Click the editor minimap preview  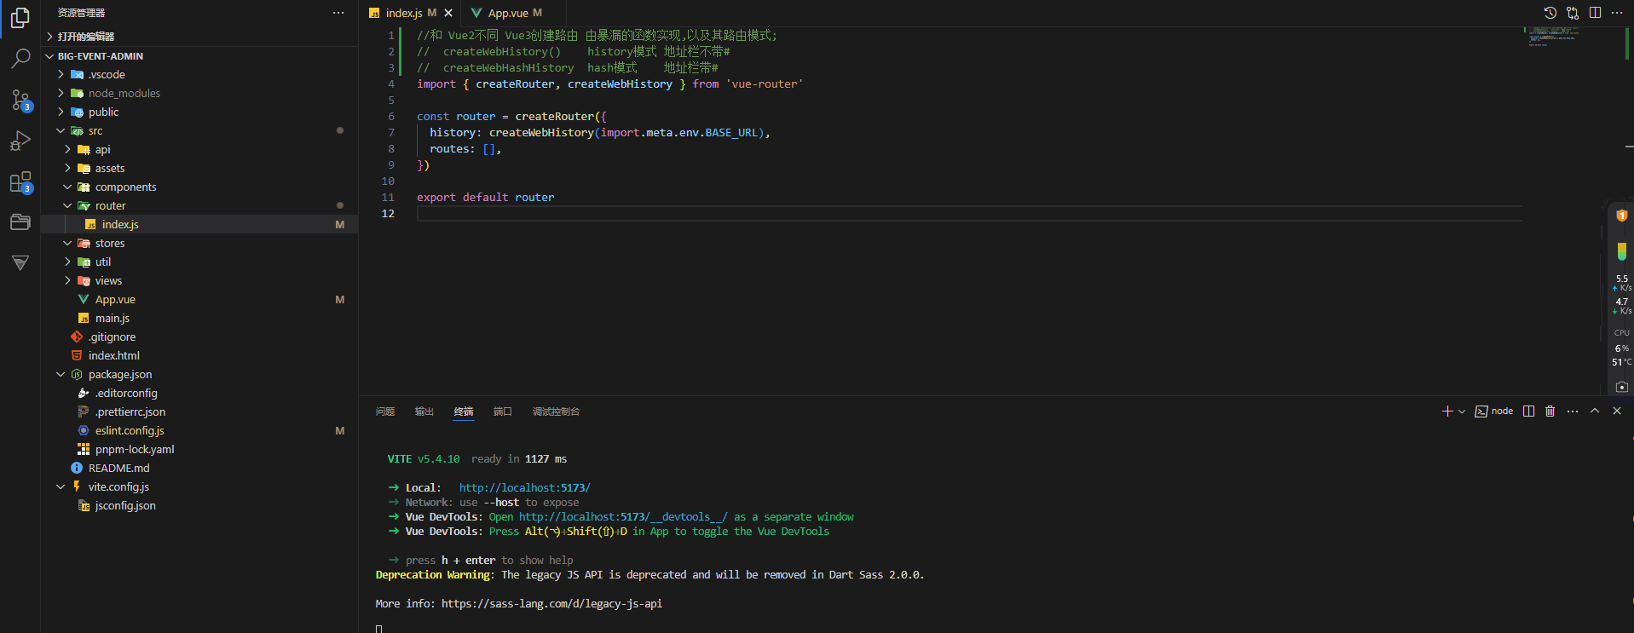(1553, 36)
